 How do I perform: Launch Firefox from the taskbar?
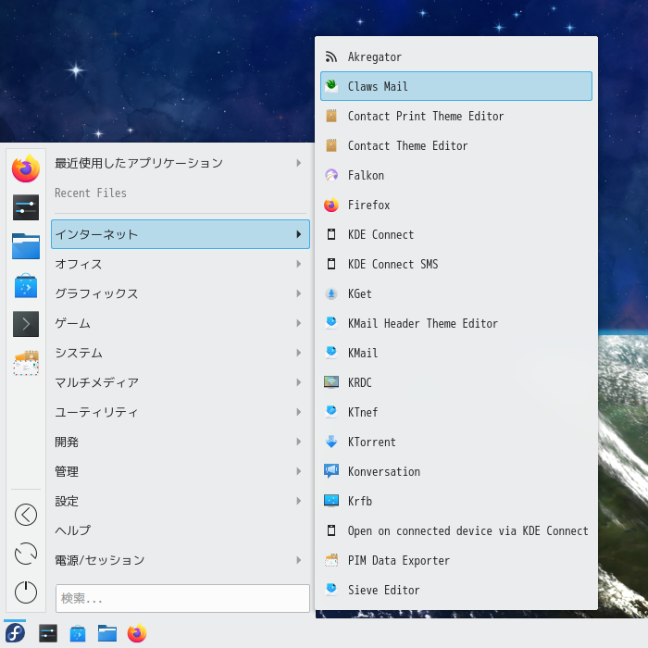(x=137, y=633)
